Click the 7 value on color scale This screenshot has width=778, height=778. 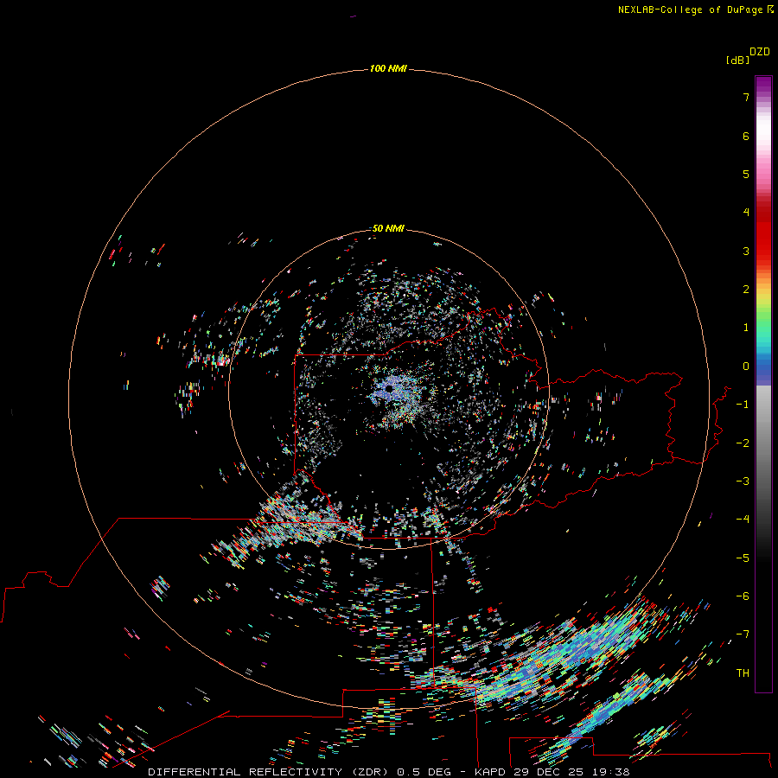click(x=746, y=97)
